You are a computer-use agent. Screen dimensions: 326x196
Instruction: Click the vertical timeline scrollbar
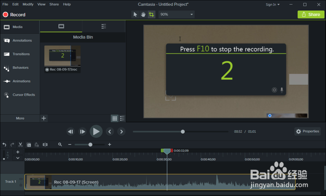point(325,178)
